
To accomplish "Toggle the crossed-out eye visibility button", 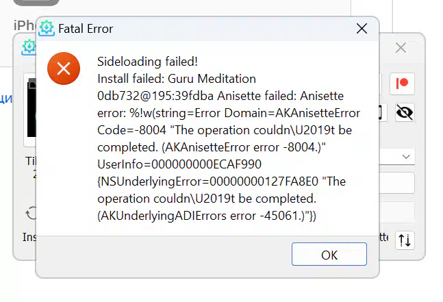I will pyautogui.click(x=405, y=112).
